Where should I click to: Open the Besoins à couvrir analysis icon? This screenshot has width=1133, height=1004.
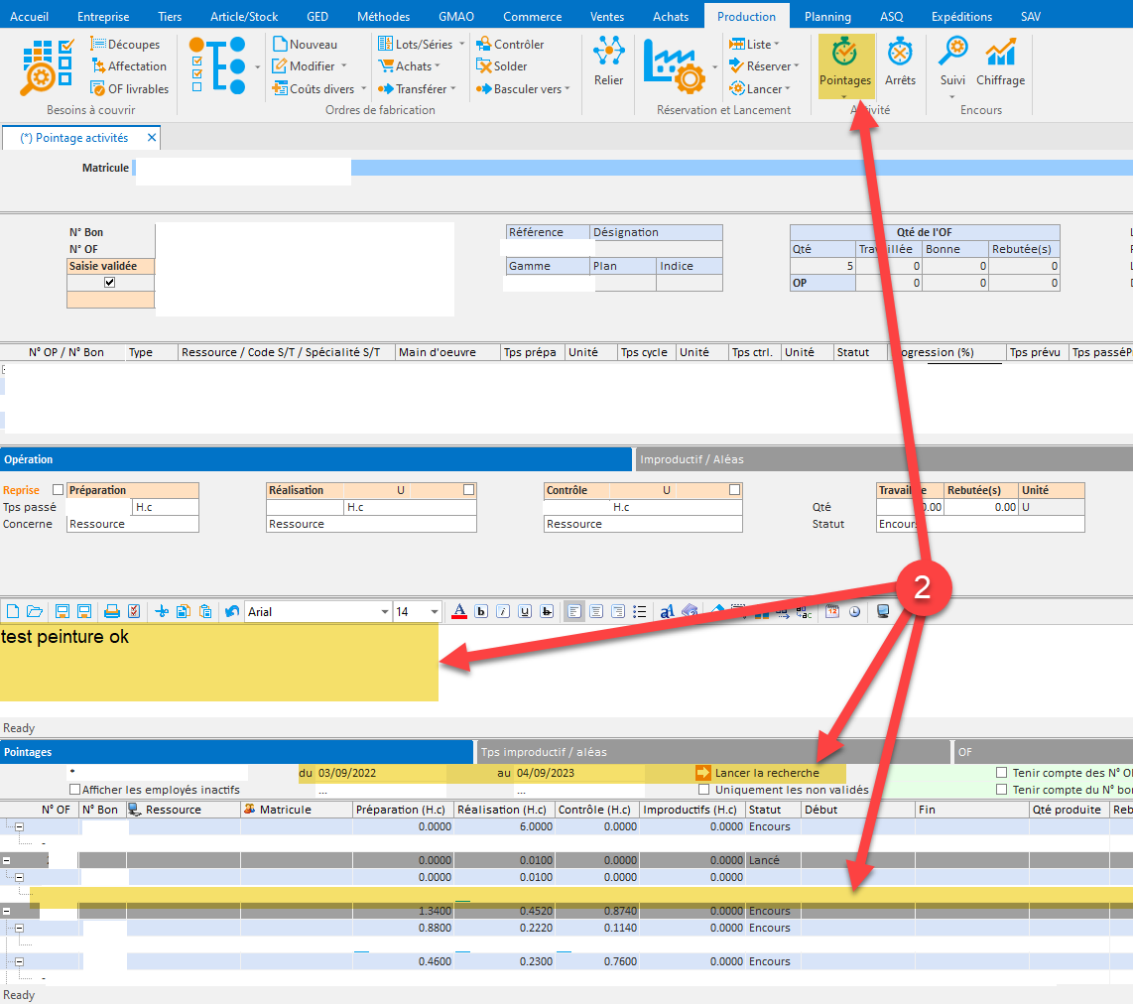pos(48,66)
